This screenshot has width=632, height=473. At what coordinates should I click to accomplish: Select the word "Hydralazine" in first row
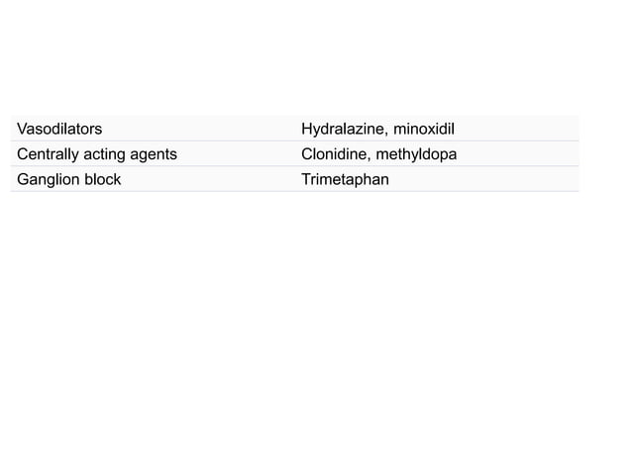(x=340, y=130)
